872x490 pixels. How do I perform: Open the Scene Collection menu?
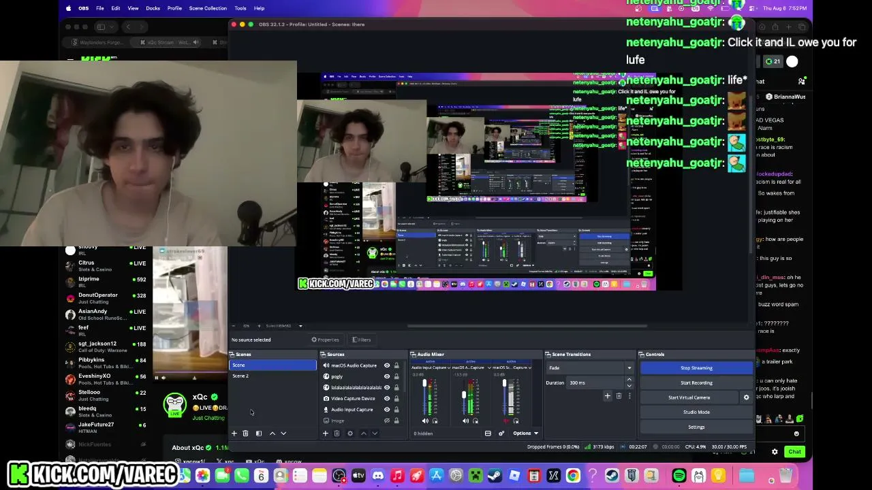pyautogui.click(x=208, y=8)
